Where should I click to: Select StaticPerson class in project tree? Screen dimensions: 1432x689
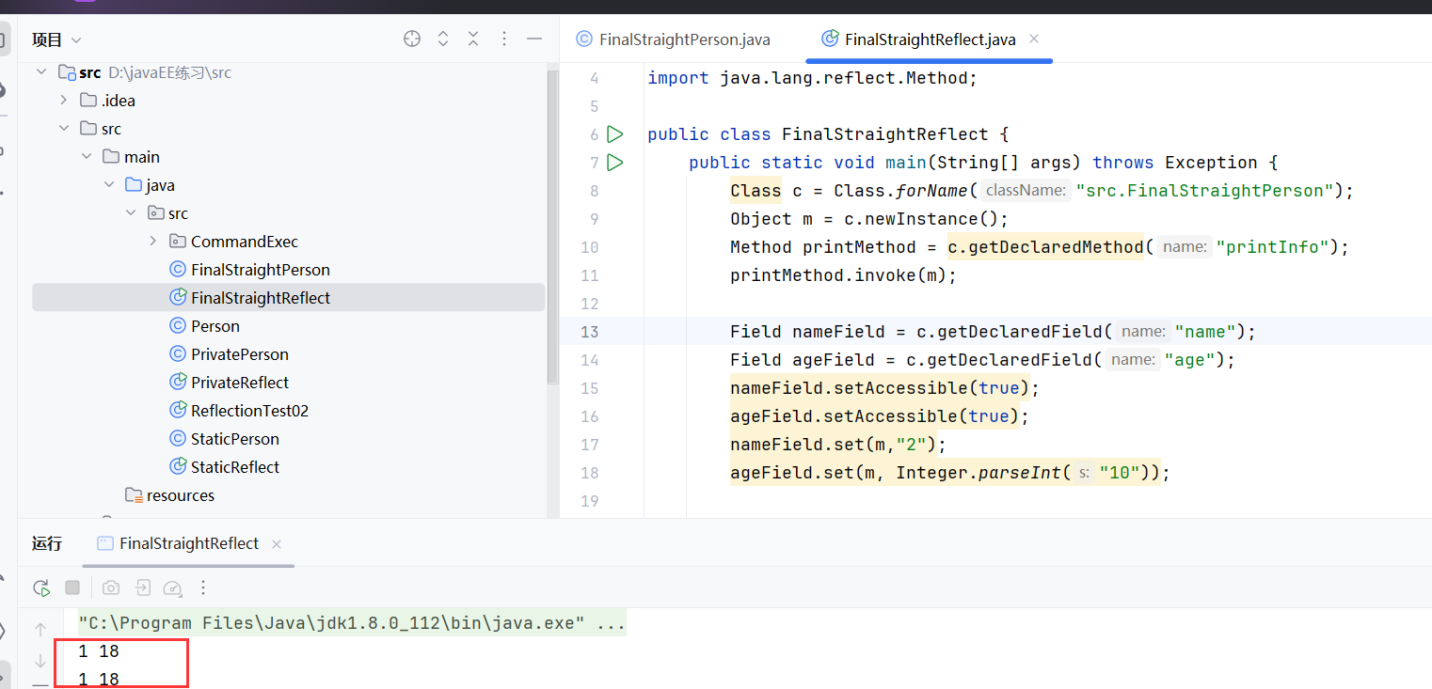tap(234, 439)
